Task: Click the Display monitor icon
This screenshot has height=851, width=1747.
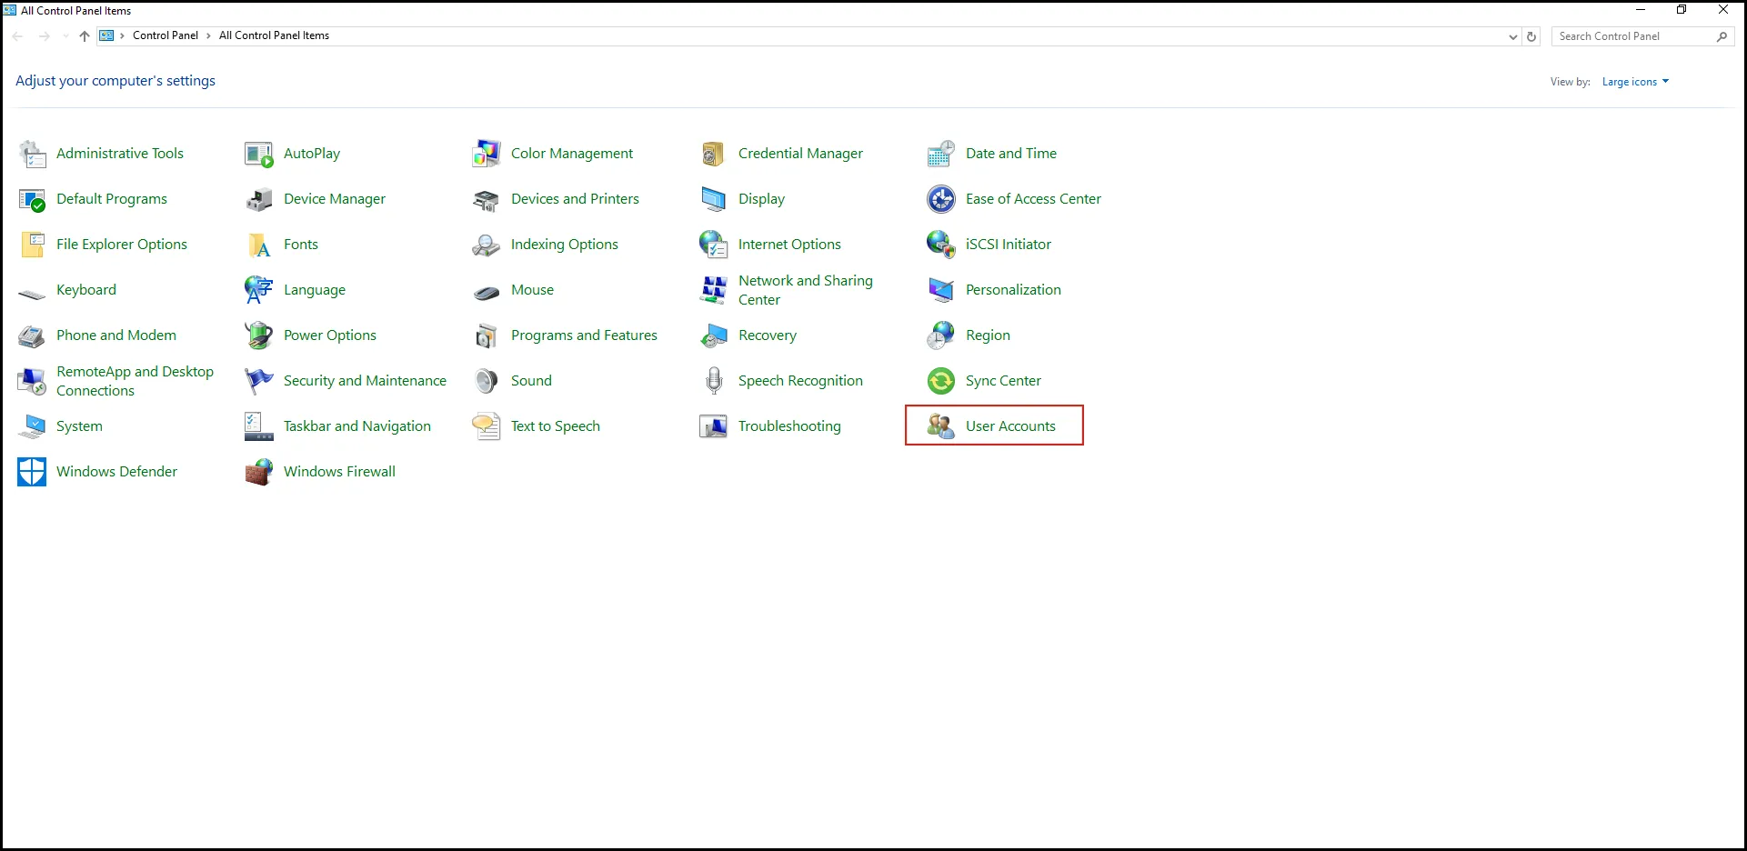Action: [714, 199]
